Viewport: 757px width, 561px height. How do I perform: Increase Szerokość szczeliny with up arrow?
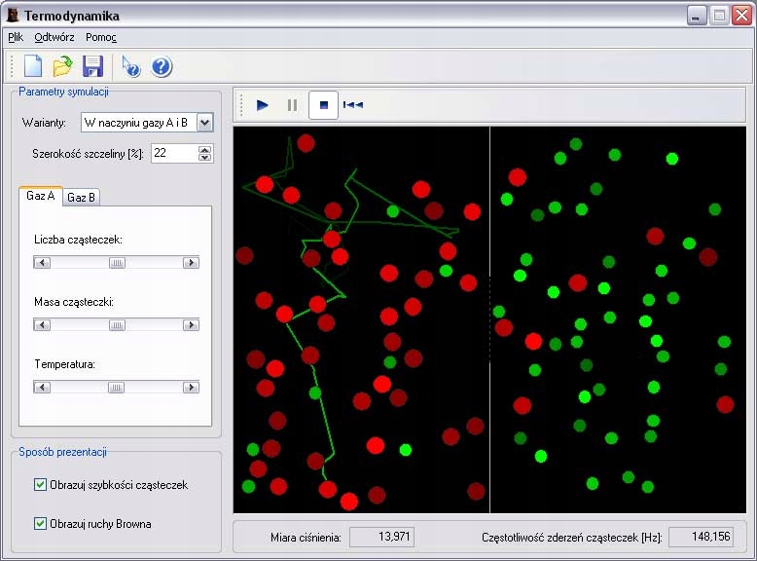(204, 149)
